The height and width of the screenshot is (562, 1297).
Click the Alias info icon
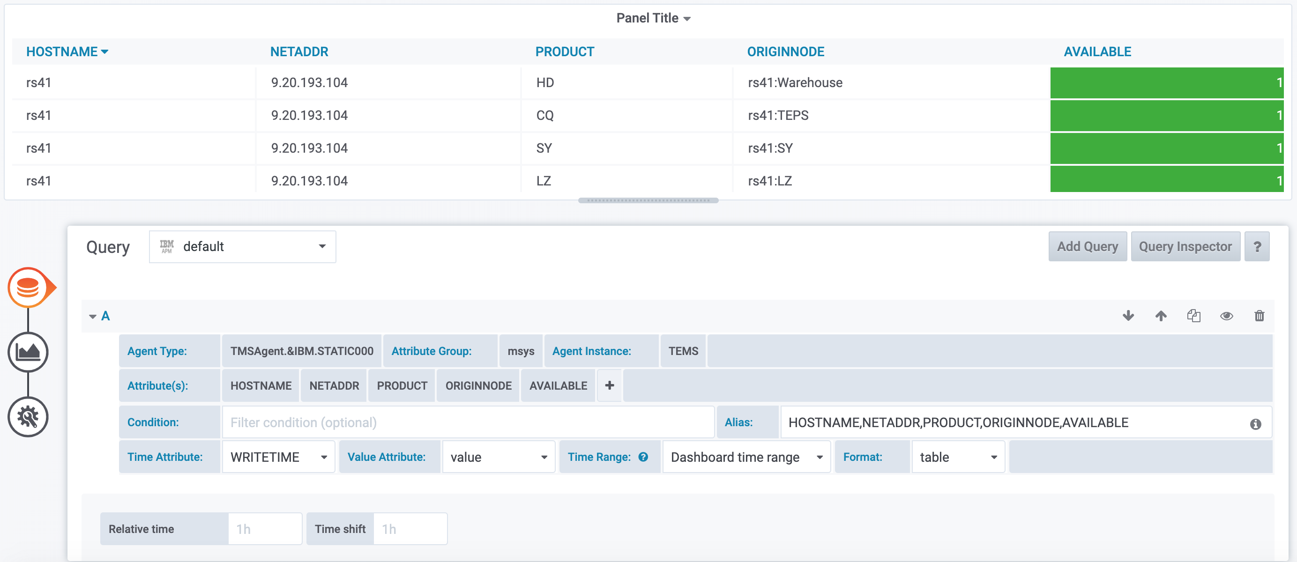tap(1256, 424)
